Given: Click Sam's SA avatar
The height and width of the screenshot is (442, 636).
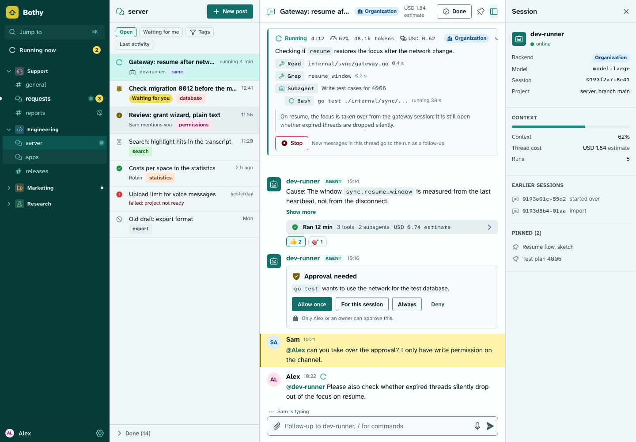Looking at the screenshot, I should click(274, 343).
